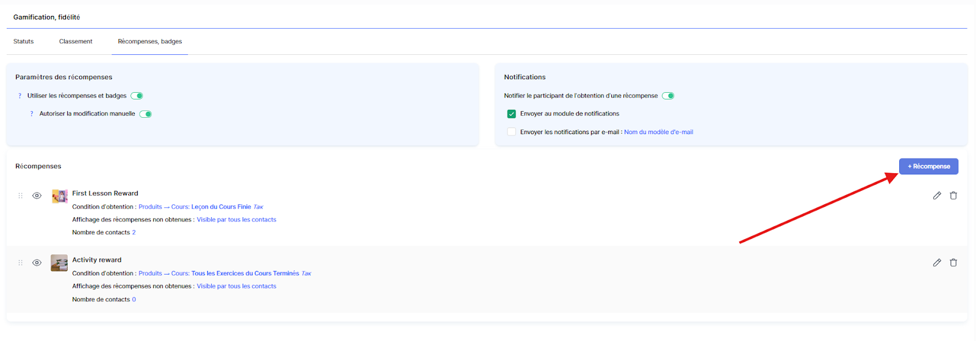Delete the Activity reward via trash icon

coord(953,263)
